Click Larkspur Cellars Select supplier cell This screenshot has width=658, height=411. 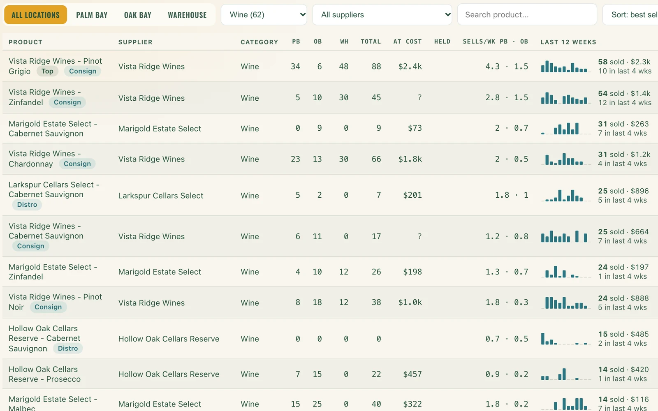[x=161, y=196]
